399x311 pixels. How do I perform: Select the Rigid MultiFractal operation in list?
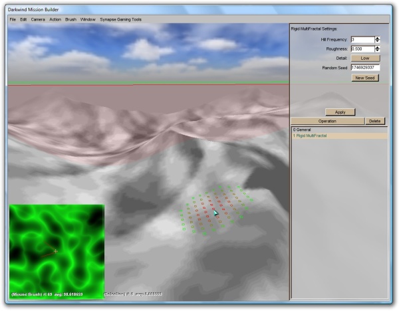point(315,136)
